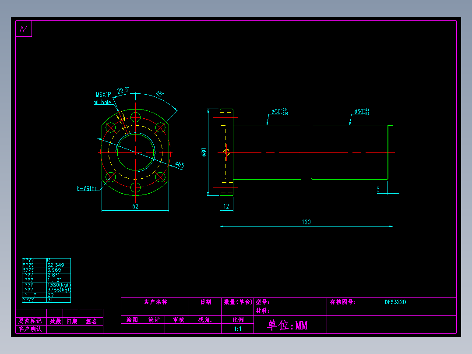Select the ø50 dimension with -0.2 tolerance
Image resolution: width=472 pixels, height=354 pixels.
(x=362, y=112)
